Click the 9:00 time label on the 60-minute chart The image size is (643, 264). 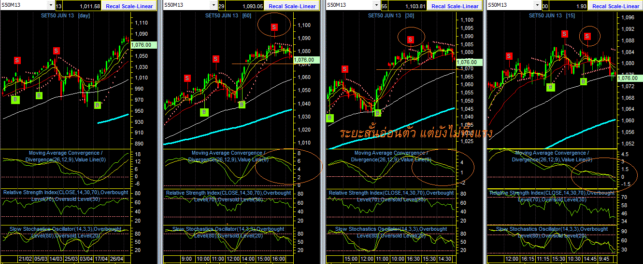(186, 259)
